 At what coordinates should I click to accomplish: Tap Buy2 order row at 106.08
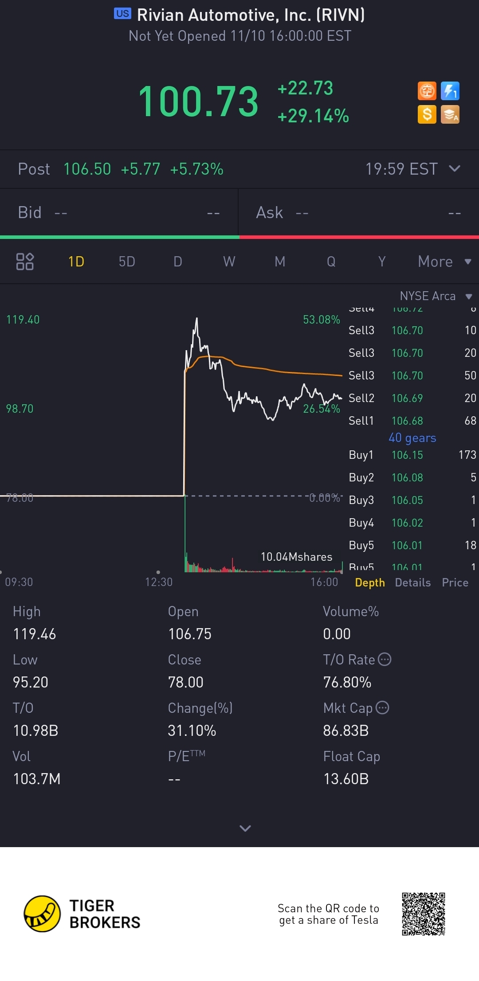click(x=412, y=477)
